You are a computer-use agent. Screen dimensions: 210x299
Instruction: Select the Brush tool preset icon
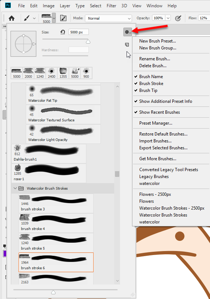click(x=27, y=18)
